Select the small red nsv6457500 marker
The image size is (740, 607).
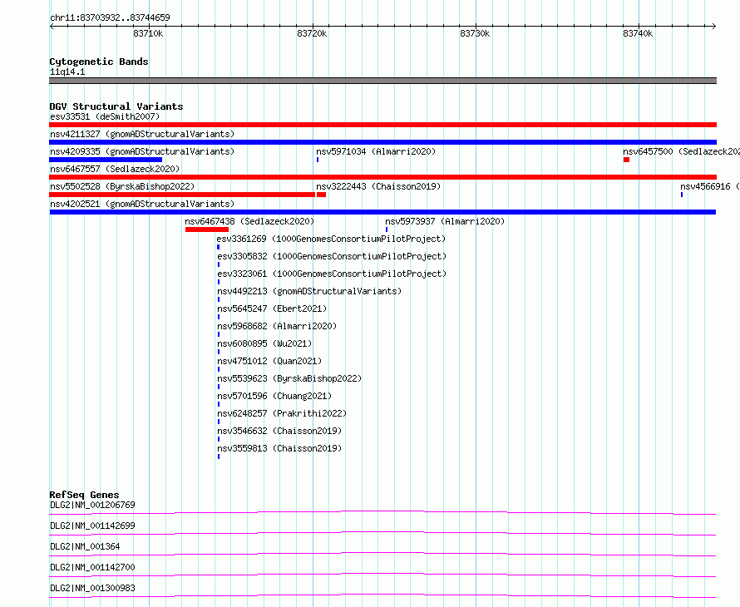(626, 160)
